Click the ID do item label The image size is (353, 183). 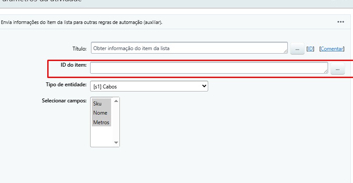point(73,65)
